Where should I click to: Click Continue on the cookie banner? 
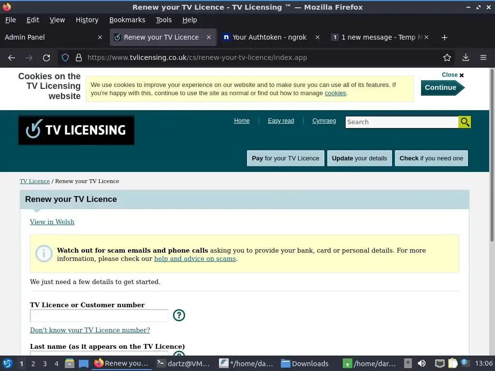click(x=443, y=88)
